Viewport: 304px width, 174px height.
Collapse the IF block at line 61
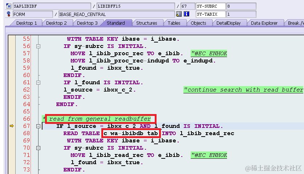coord(38,82)
